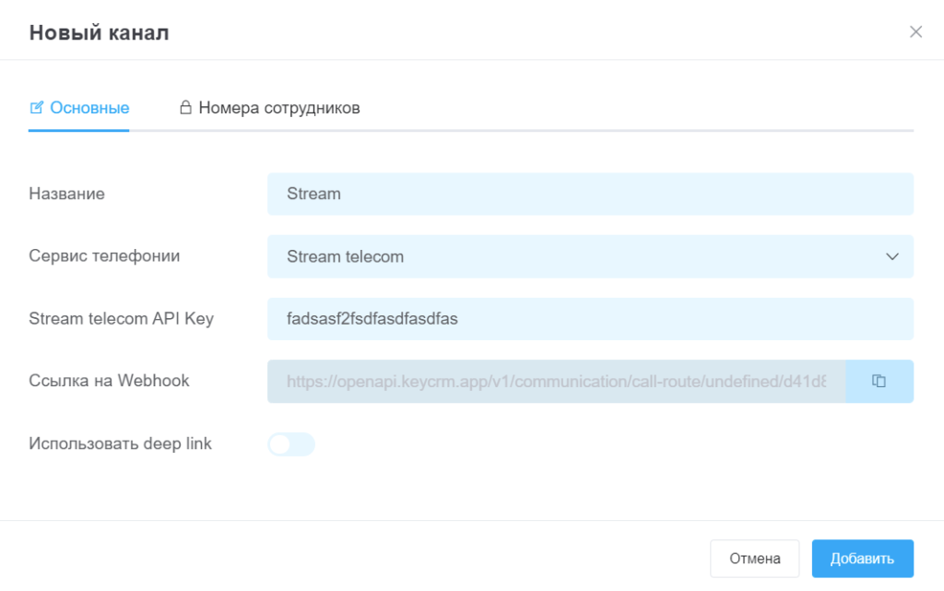
Task: Open the Номера сотрудников tab
Action: pos(278,108)
